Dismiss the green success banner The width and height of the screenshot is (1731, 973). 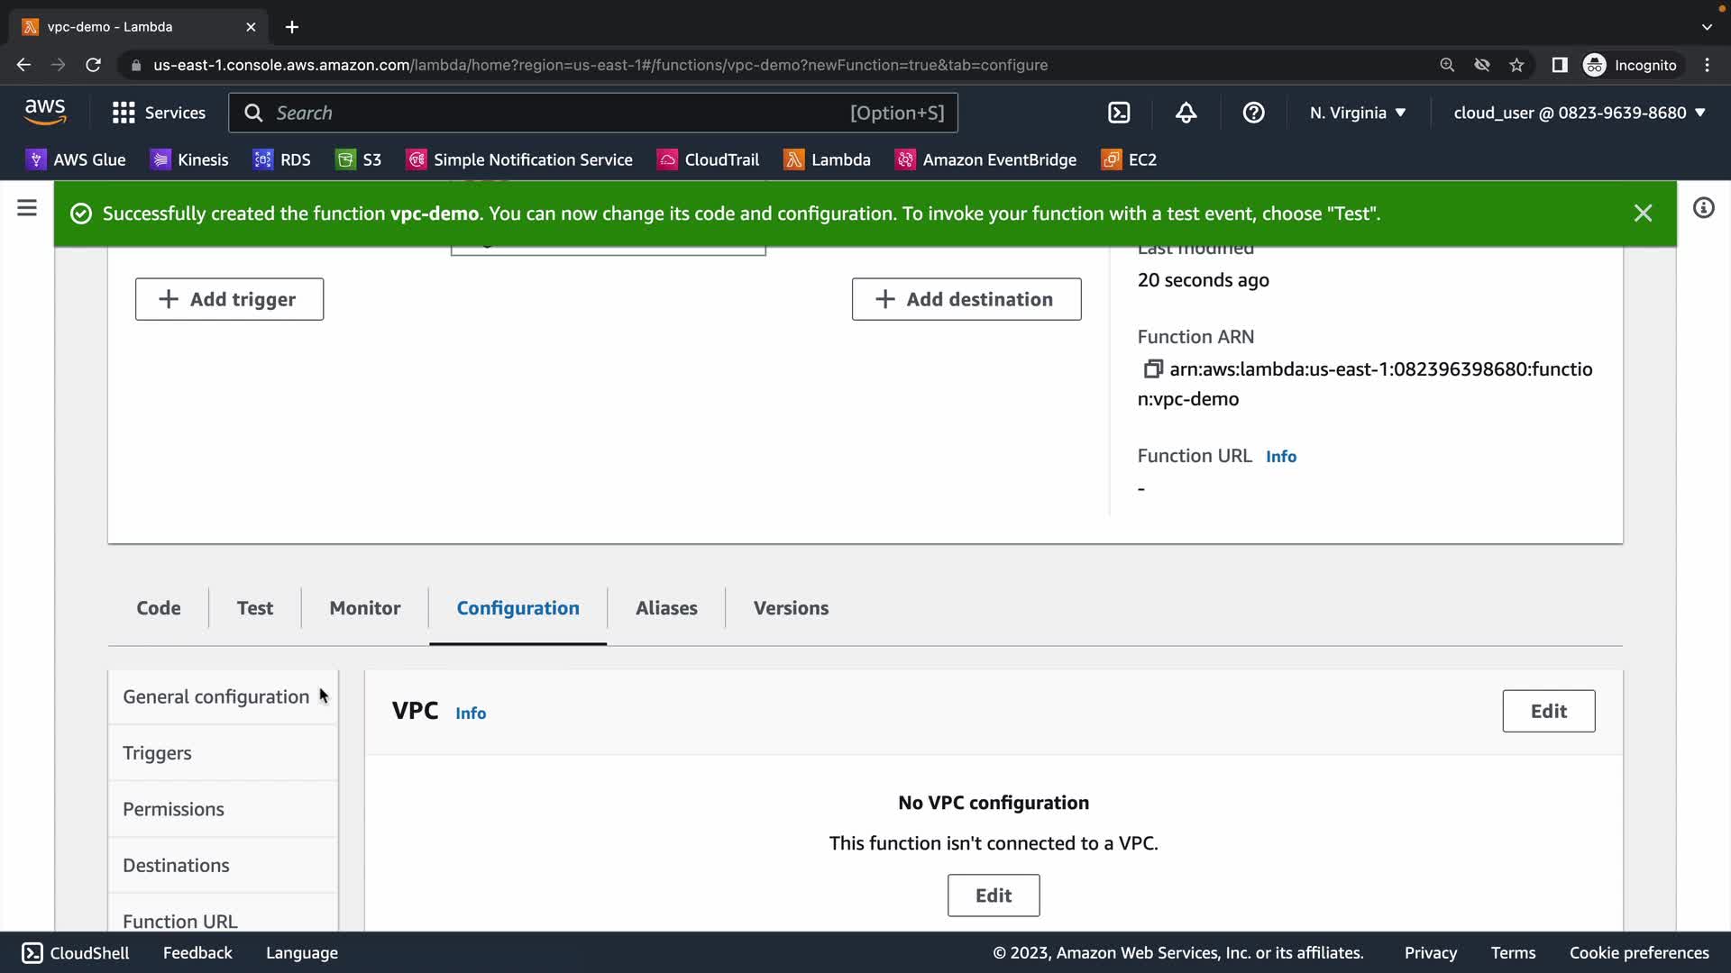point(1643,214)
